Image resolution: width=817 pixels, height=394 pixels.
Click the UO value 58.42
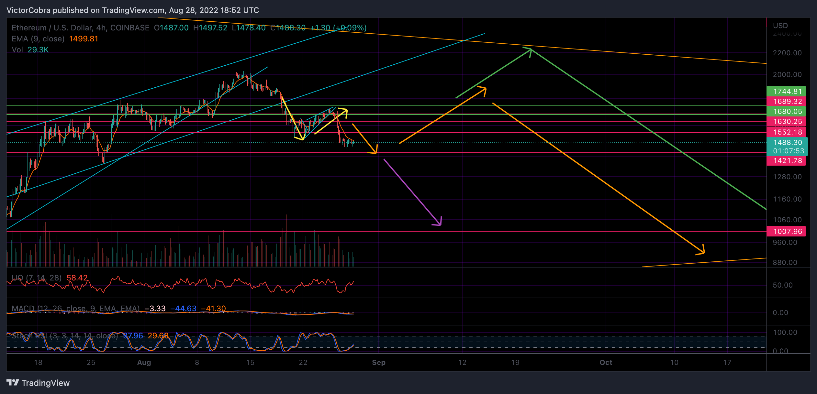click(77, 278)
